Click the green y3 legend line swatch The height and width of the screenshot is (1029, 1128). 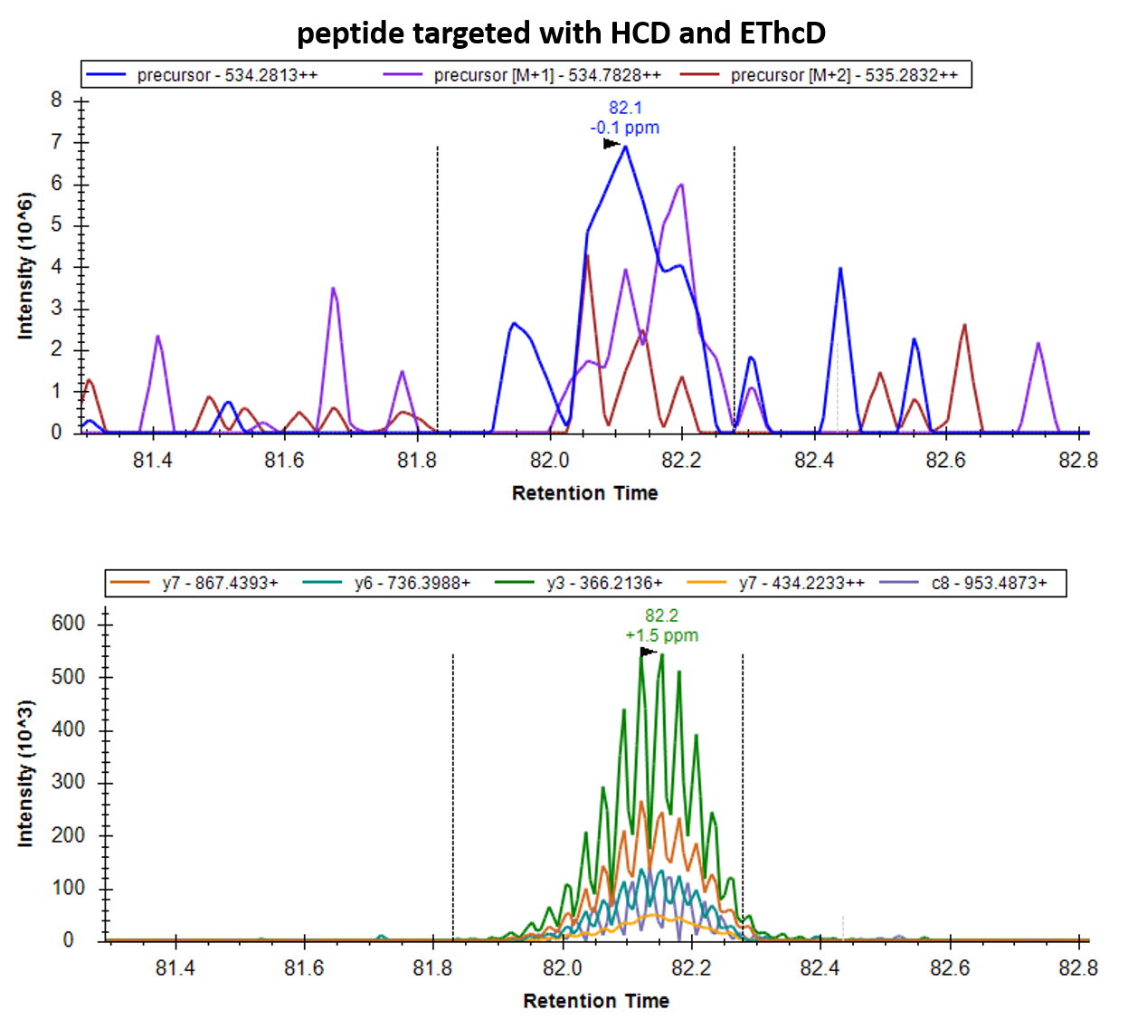tap(515, 583)
